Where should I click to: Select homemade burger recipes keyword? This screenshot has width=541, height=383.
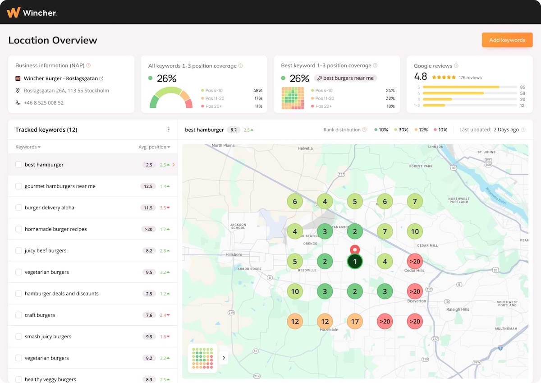click(x=56, y=229)
